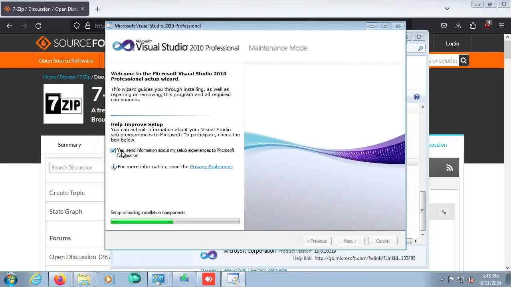Open Internet Explorer from taskbar

pyautogui.click(x=36, y=279)
